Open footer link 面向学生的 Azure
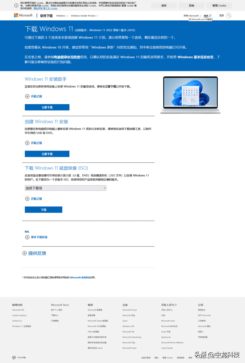The width and height of the screenshot is (245, 363). [95, 348]
